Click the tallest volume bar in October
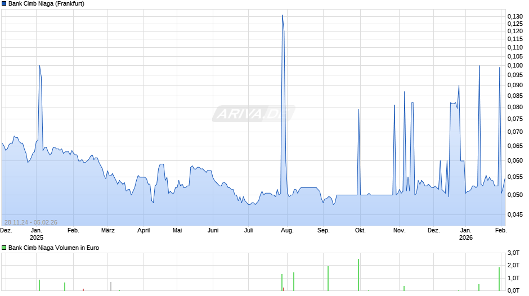The image size is (529, 296). click(358, 275)
